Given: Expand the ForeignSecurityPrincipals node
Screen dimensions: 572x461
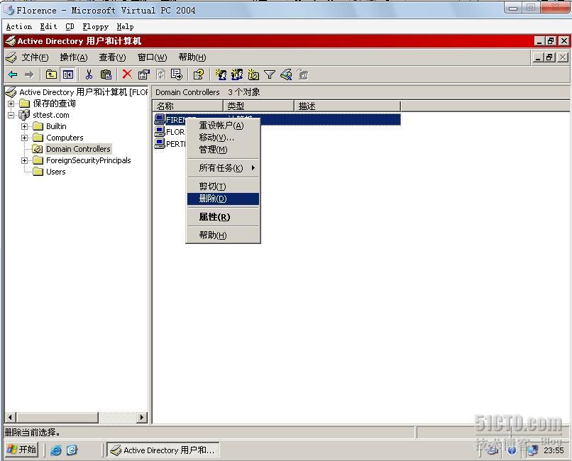Looking at the screenshot, I should tap(24, 160).
